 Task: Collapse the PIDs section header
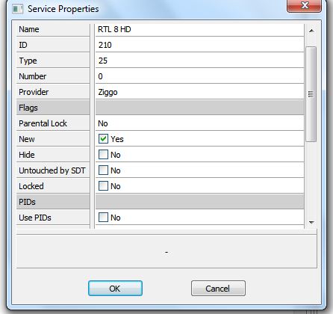53,202
